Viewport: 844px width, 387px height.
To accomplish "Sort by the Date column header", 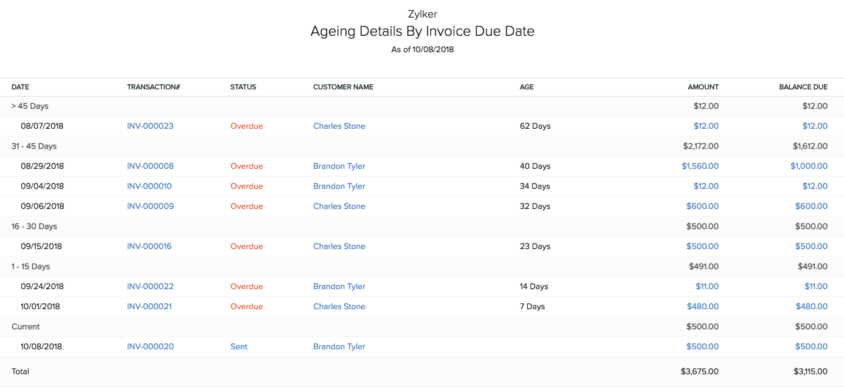I will coord(21,87).
